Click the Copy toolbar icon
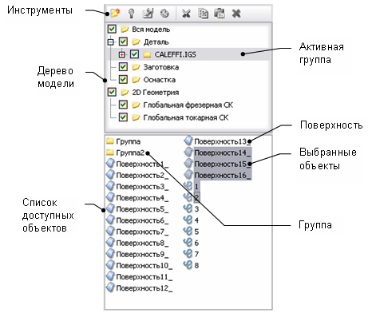Image resolution: width=368 pixels, height=313 pixels. point(204,14)
